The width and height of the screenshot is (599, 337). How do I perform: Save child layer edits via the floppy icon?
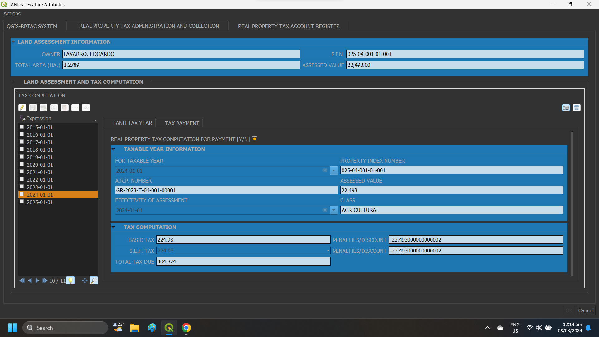coord(33,107)
